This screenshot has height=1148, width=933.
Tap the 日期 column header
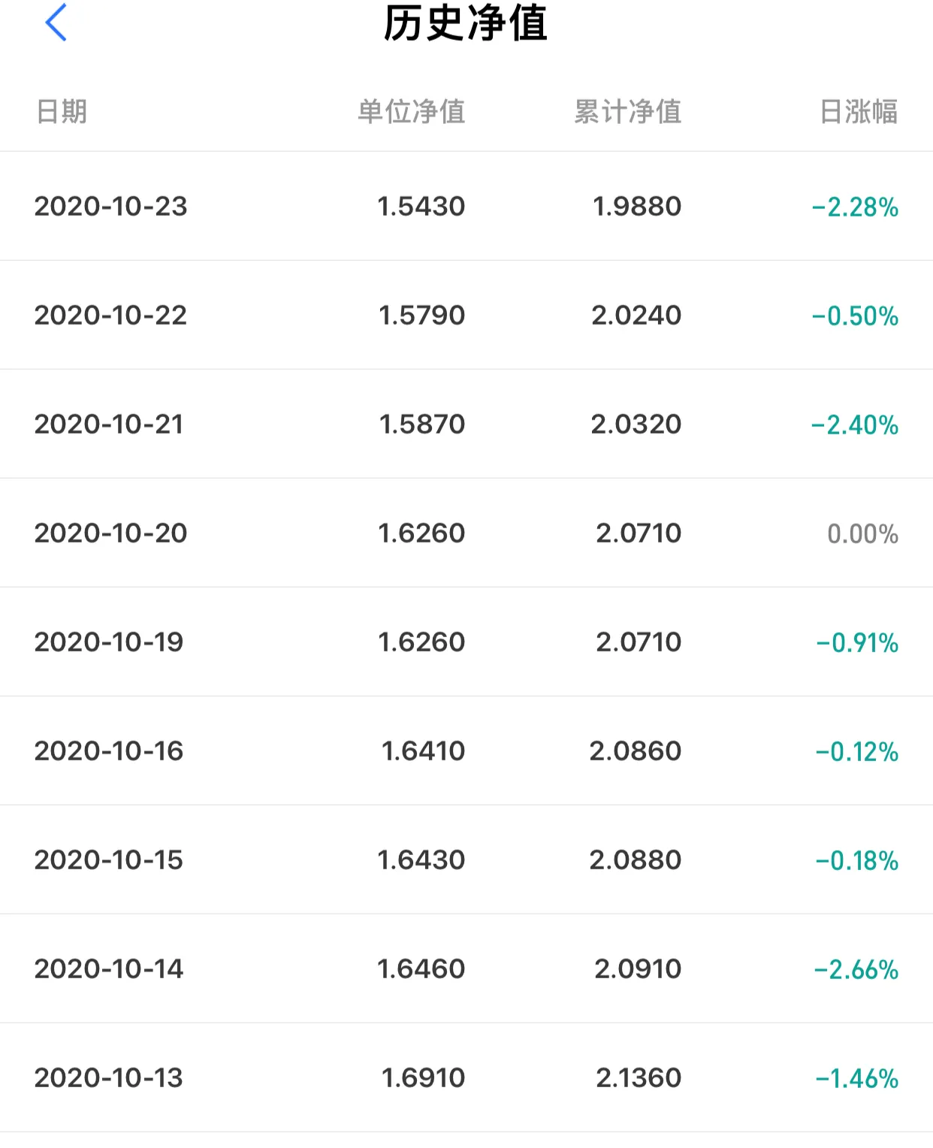click(62, 112)
